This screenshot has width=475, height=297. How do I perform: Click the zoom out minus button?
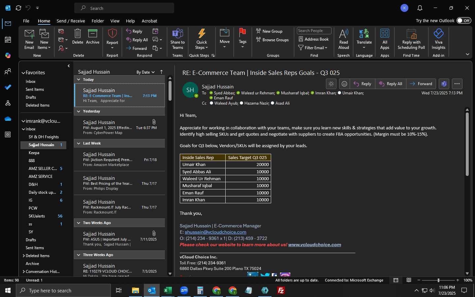pyautogui.click(x=419, y=280)
